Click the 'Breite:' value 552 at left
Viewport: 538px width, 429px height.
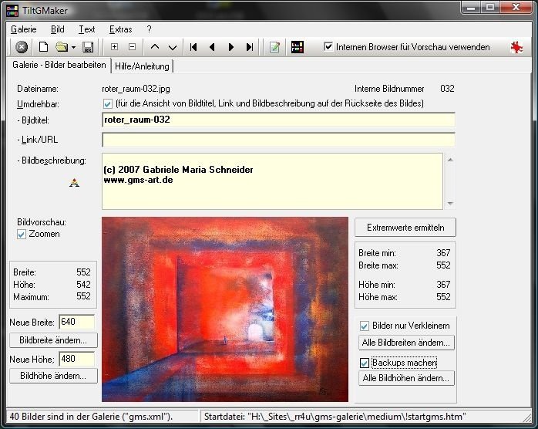(x=83, y=272)
